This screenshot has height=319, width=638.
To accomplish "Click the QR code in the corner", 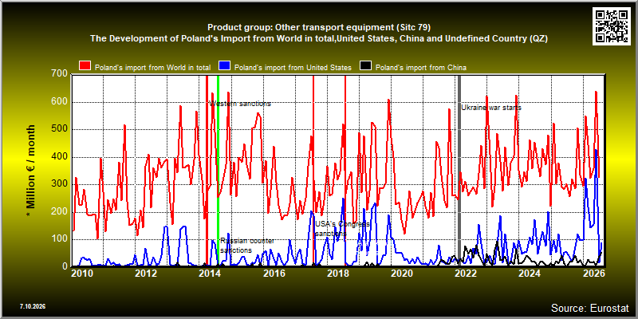I will (612, 26).
